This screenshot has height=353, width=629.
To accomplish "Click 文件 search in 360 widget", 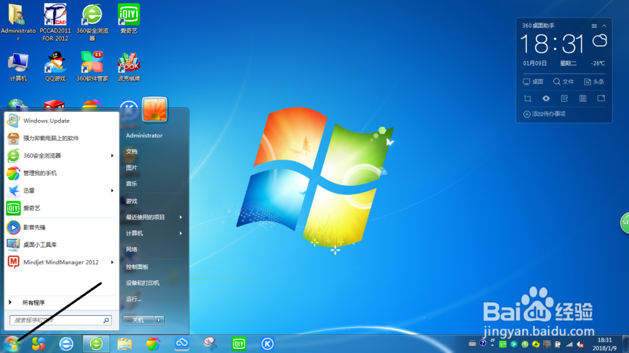I will (564, 82).
